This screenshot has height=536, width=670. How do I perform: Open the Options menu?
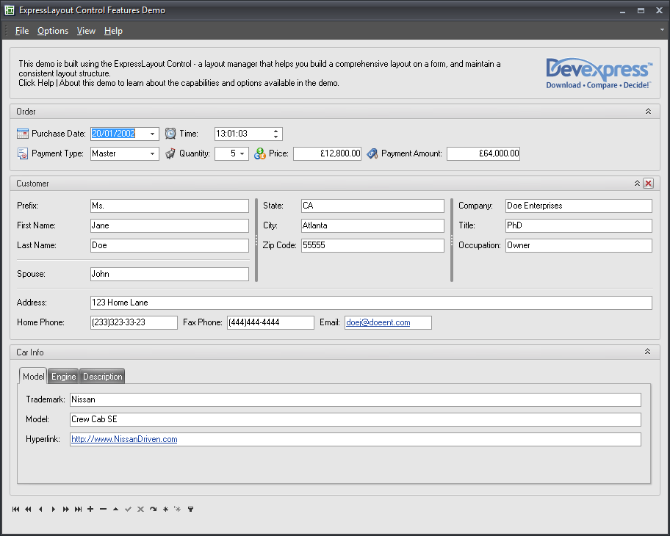53,31
